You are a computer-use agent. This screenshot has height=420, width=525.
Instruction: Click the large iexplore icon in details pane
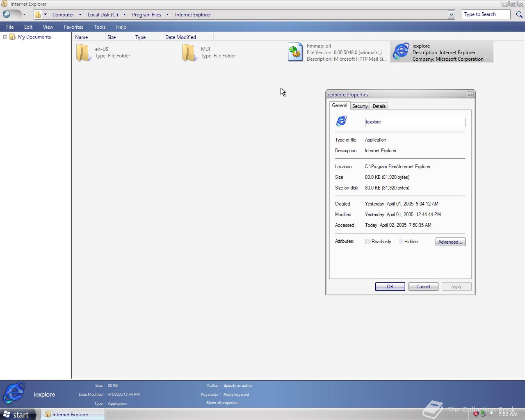[x=14, y=393]
